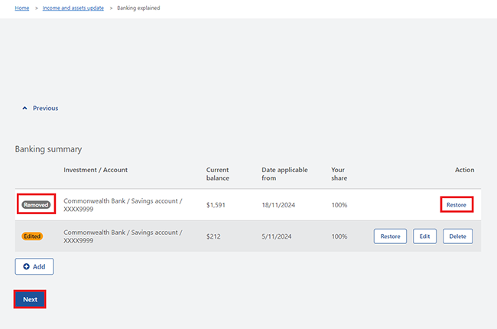Image resolution: width=497 pixels, height=329 pixels.
Task: Click the Investment / Account column header
Action: tap(96, 170)
